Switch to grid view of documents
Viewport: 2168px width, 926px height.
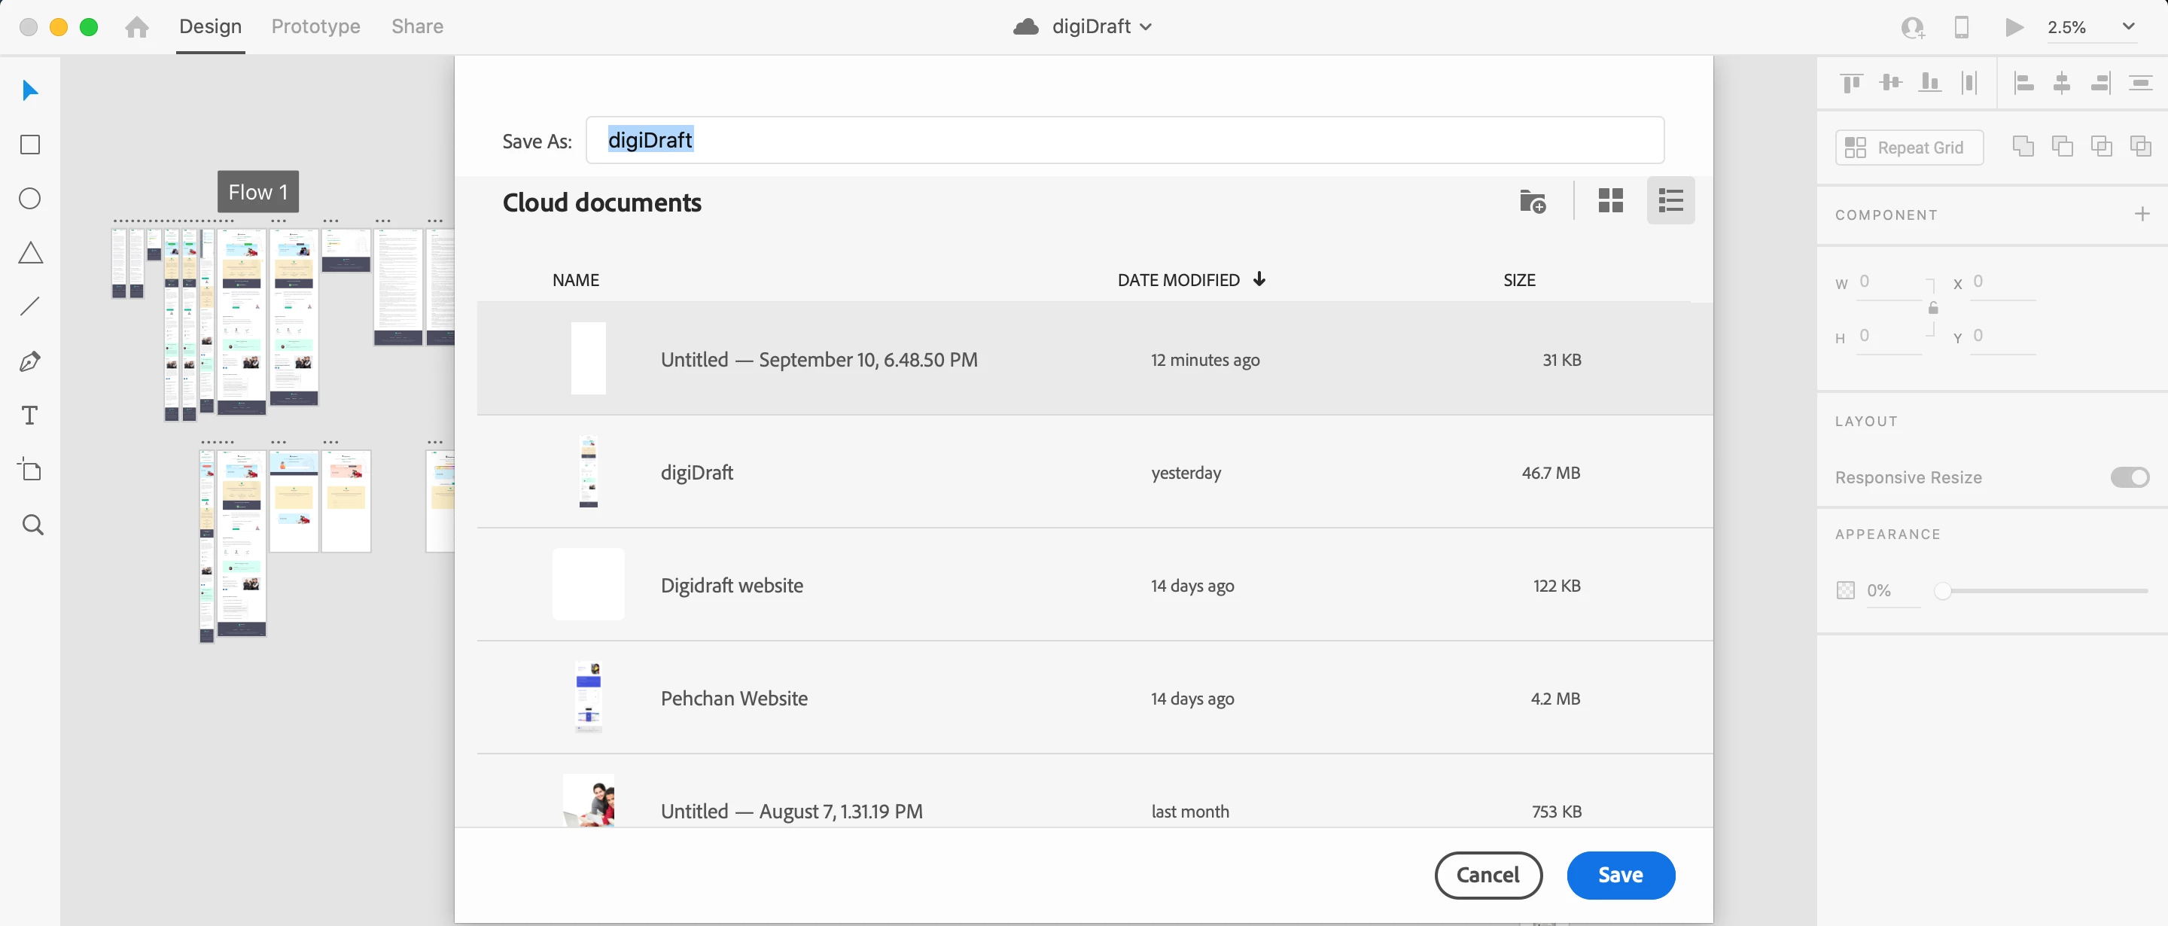click(1610, 200)
